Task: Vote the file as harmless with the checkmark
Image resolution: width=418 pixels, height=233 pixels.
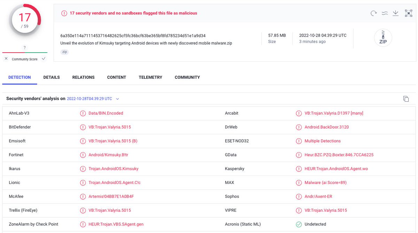Action: pos(43,59)
